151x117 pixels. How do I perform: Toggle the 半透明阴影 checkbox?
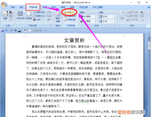[30, 30]
